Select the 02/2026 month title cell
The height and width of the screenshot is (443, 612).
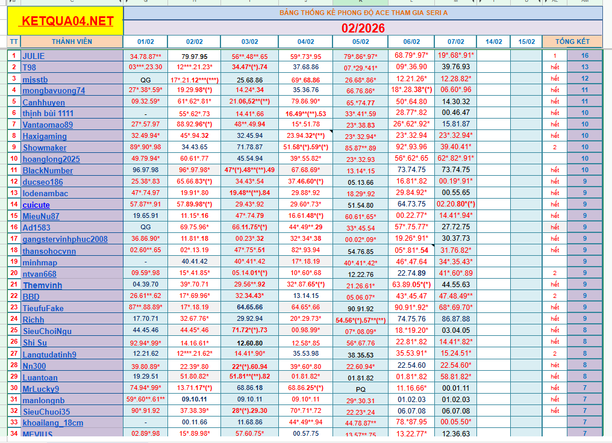click(x=363, y=28)
